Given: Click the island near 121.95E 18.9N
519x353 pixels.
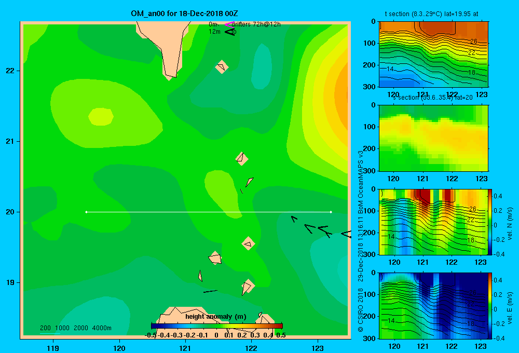Looking at the screenshot, I should click(x=248, y=287).
